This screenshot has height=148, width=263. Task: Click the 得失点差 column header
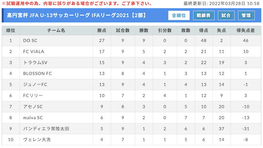(246, 31)
